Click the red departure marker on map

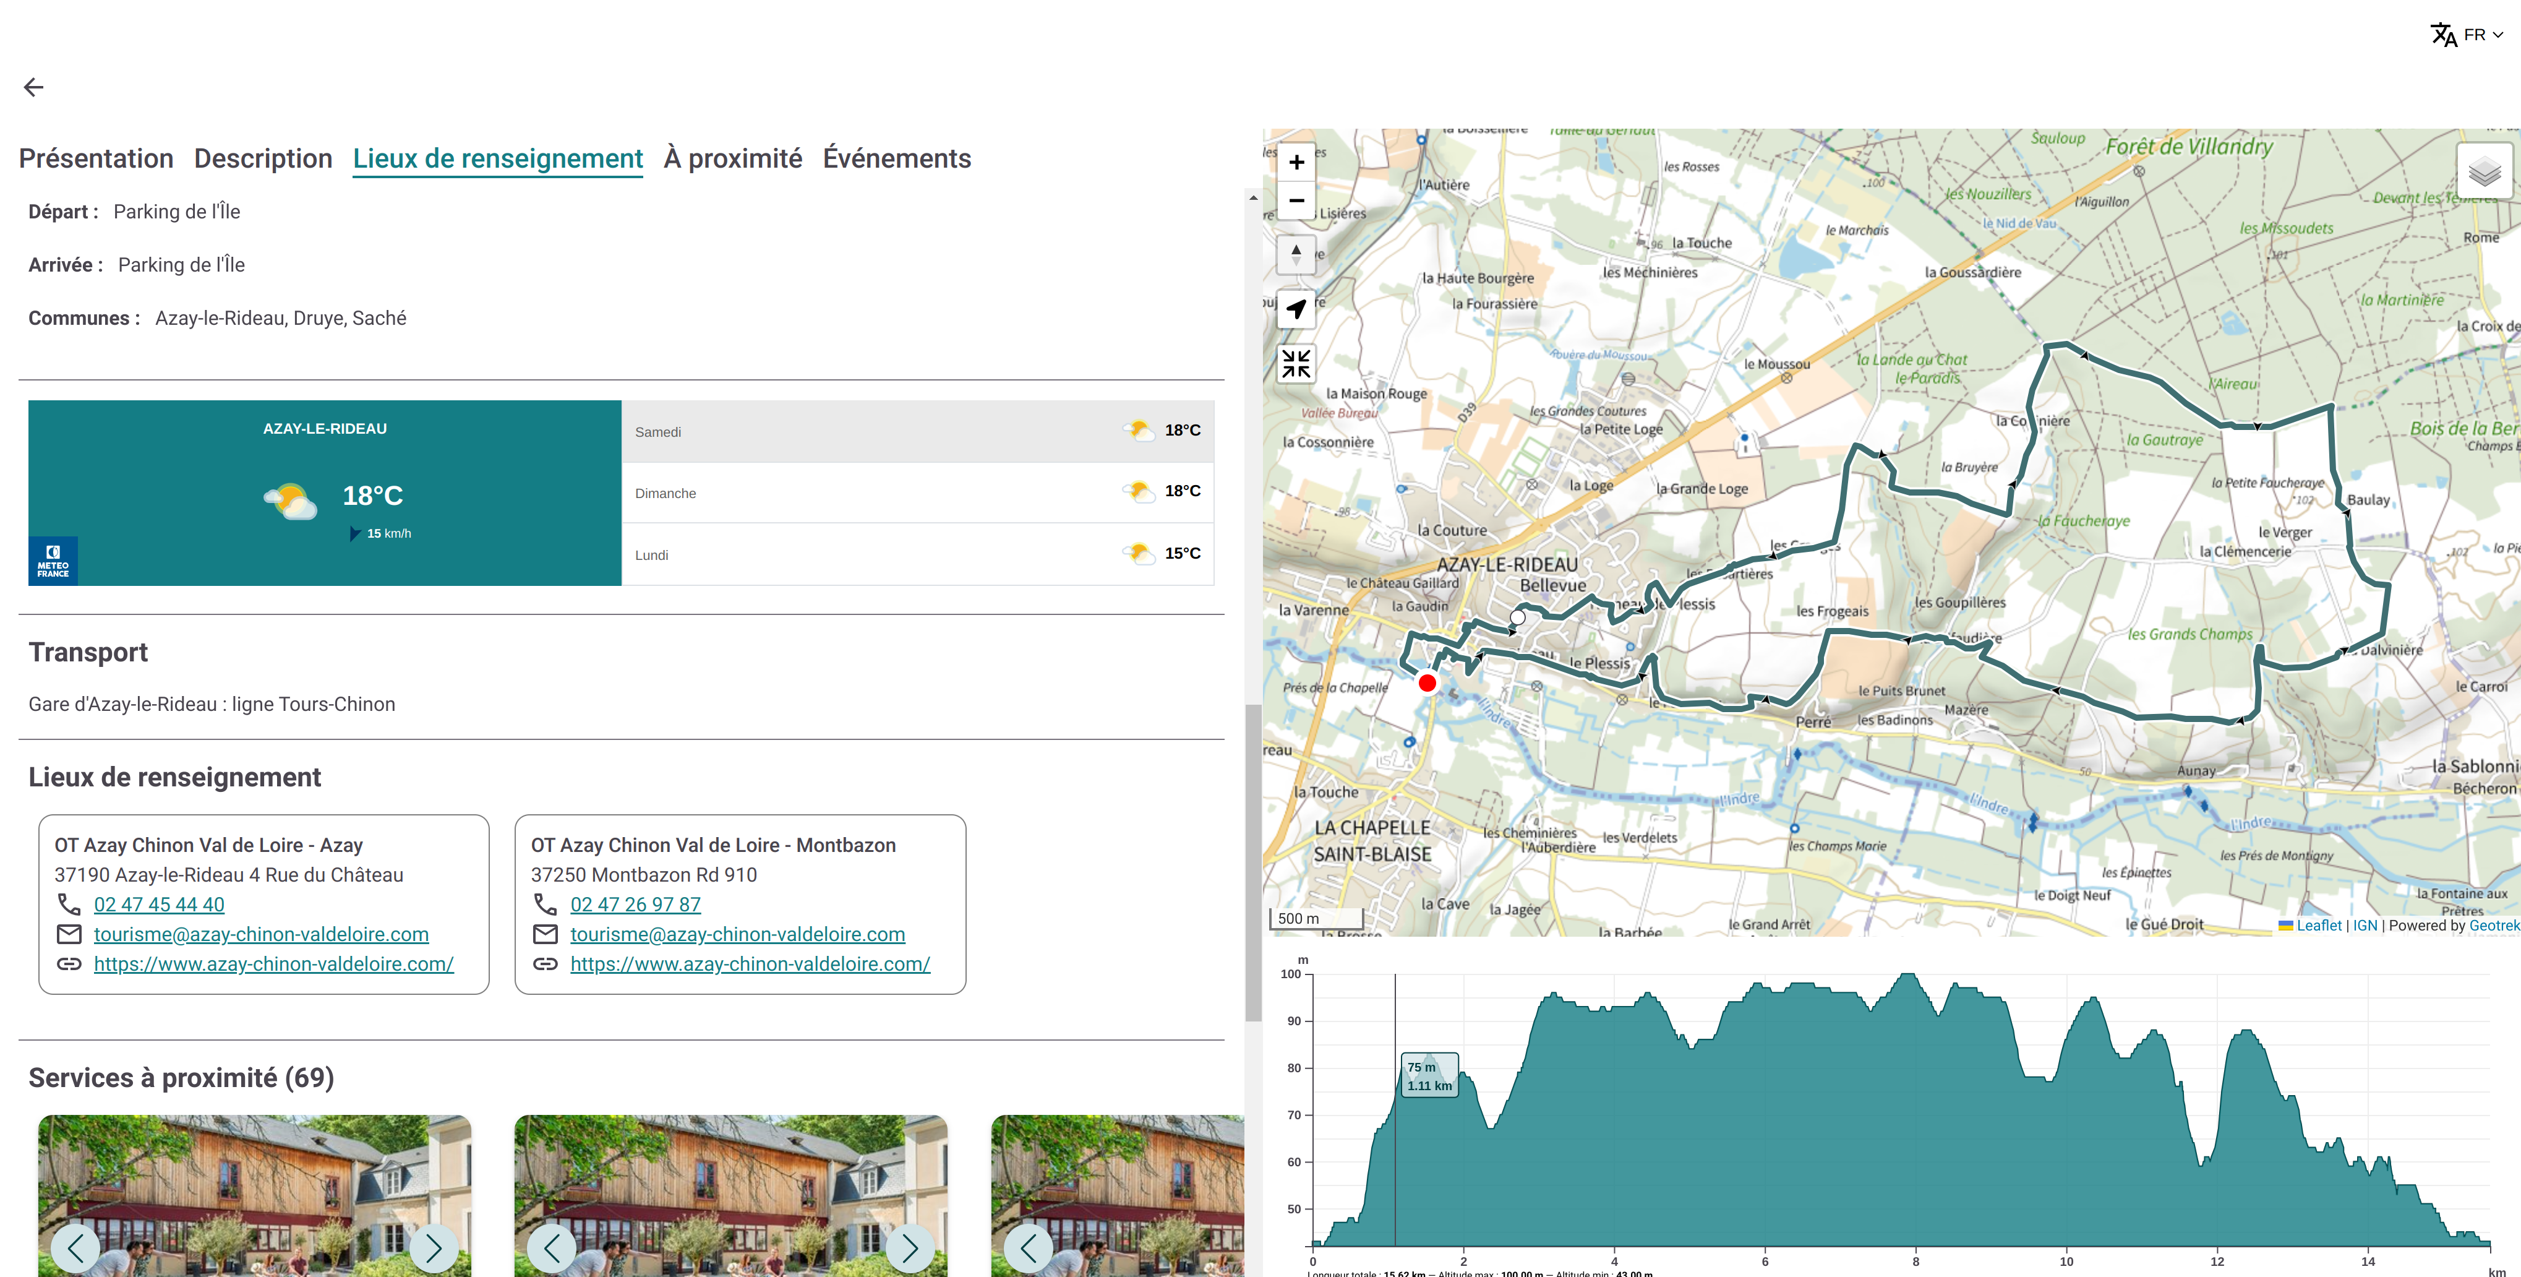[1428, 684]
